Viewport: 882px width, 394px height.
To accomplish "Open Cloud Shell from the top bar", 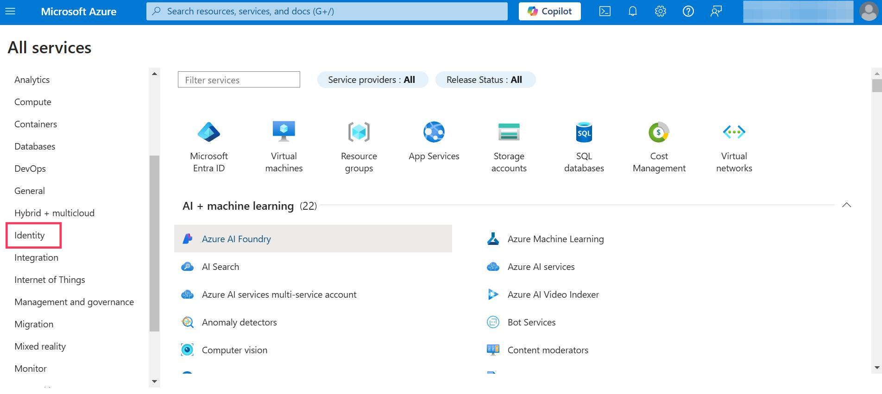I will point(605,11).
